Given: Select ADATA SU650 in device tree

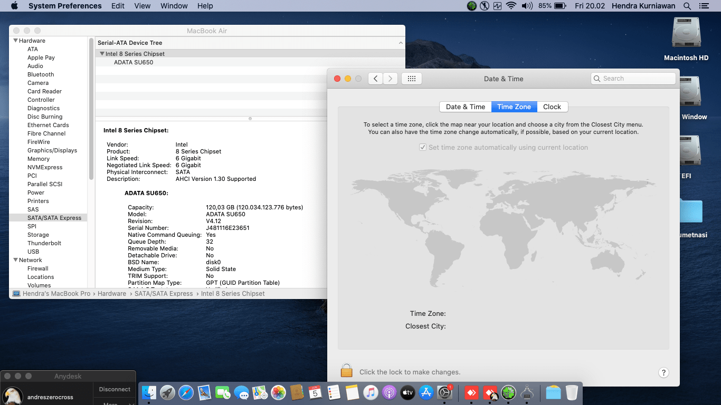Looking at the screenshot, I should pyautogui.click(x=134, y=62).
